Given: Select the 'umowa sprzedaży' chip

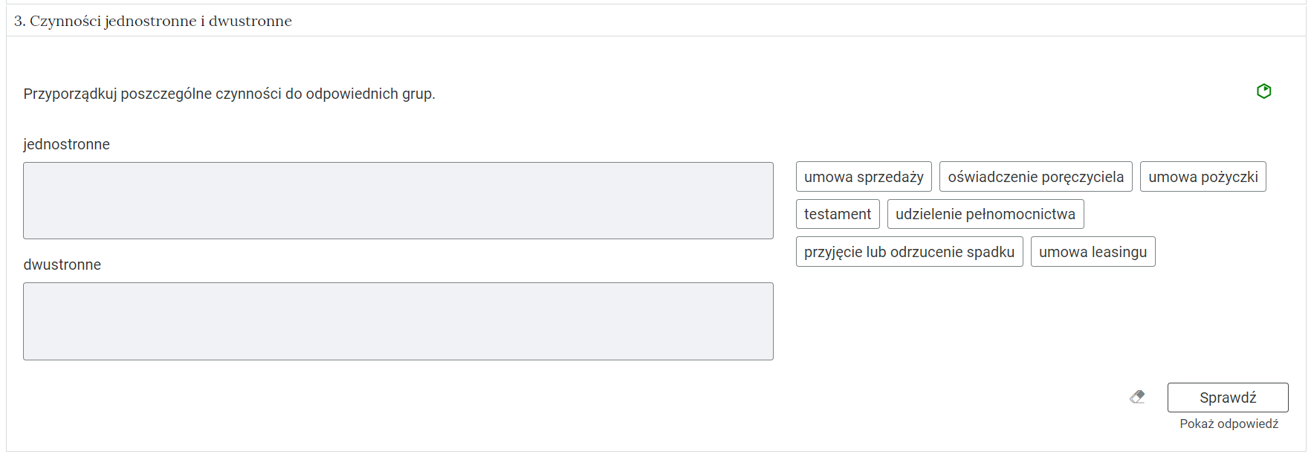Looking at the screenshot, I should 864,177.
